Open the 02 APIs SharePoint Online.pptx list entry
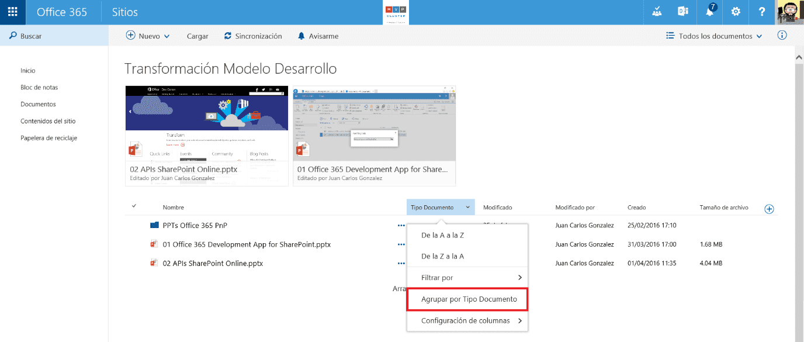Image resolution: width=804 pixels, height=342 pixels. point(213,264)
